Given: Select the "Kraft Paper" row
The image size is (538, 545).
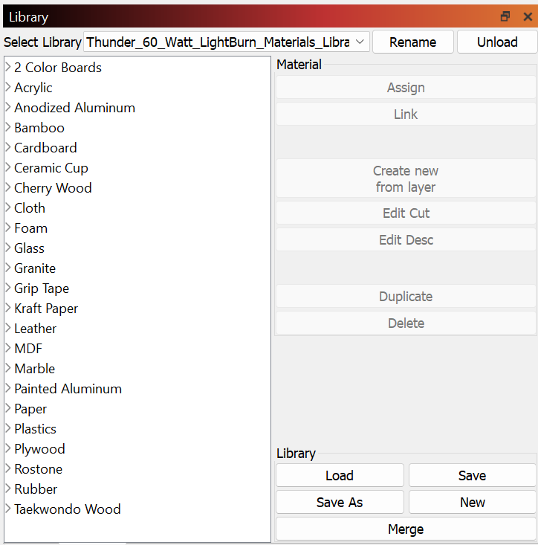Looking at the screenshot, I should point(46,309).
